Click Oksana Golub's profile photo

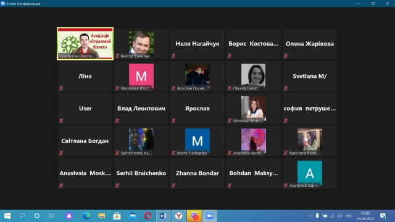(254, 75)
